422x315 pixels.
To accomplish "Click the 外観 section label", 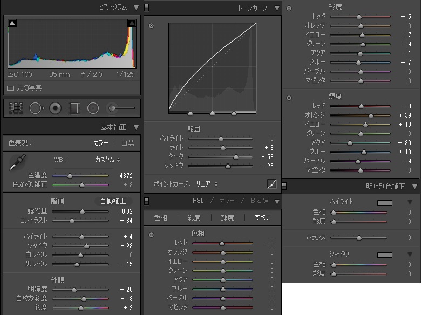I will point(57,280).
